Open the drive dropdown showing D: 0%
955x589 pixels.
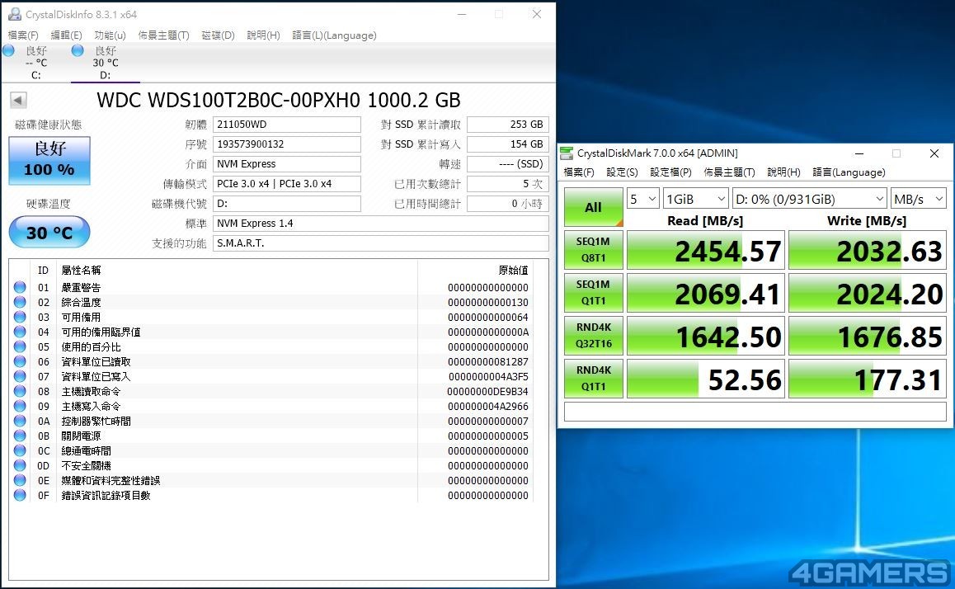tap(809, 199)
